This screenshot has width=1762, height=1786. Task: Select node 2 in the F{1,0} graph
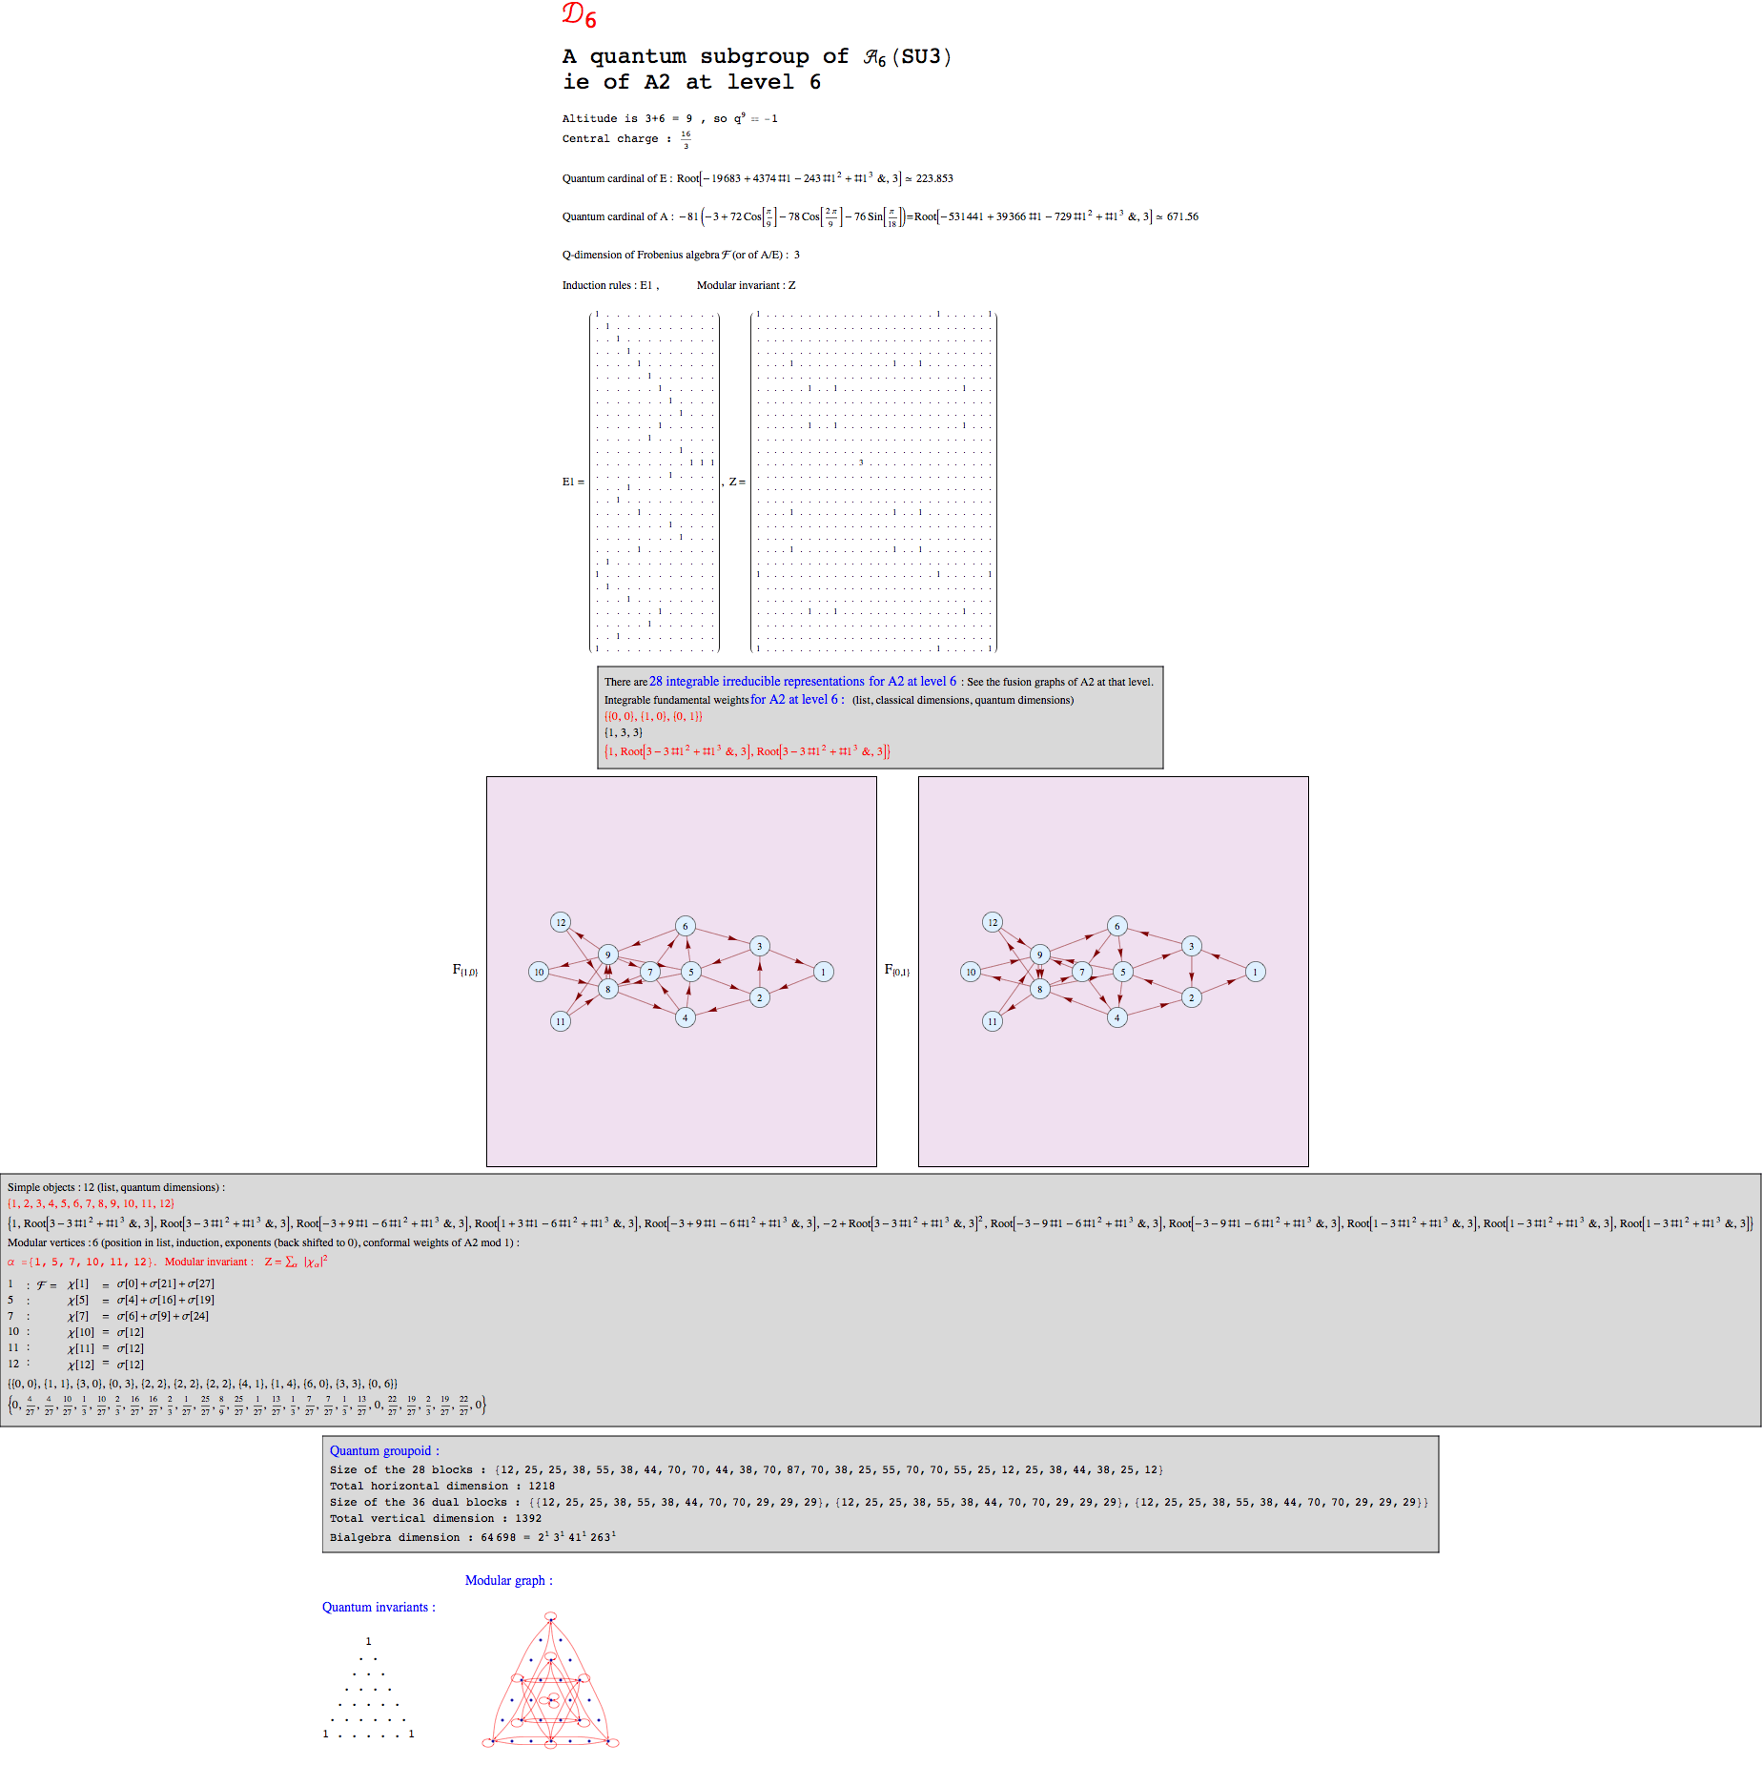point(760,997)
